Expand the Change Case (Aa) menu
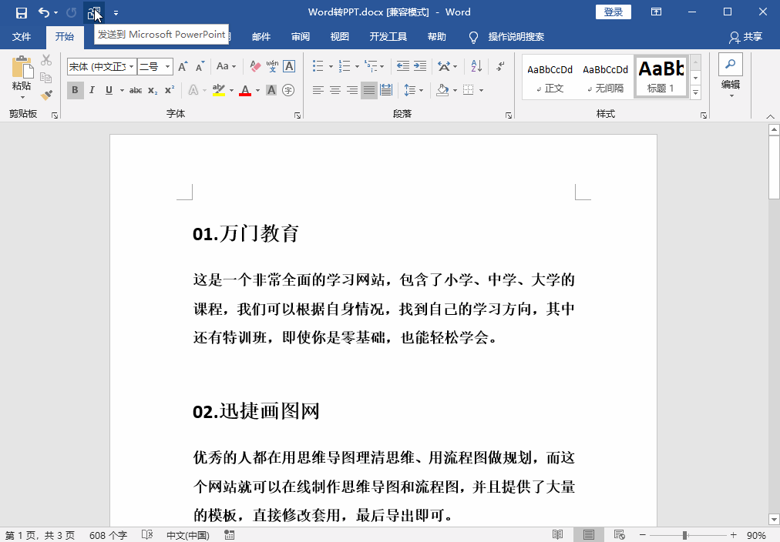The image size is (780, 542). pyautogui.click(x=227, y=66)
